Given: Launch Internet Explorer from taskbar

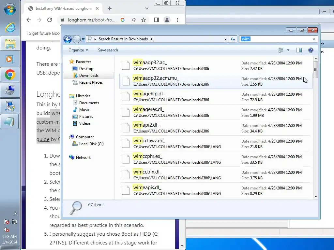Looking at the screenshot, I should pyautogui.click(x=10, y=27).
